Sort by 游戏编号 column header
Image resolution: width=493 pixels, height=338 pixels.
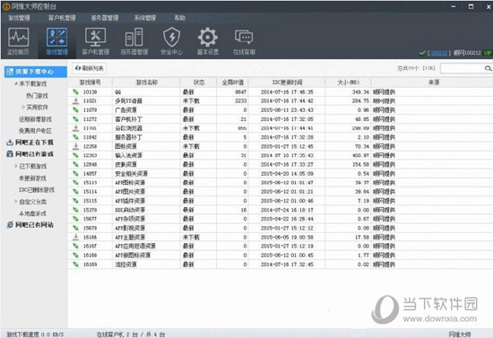[90, 82]
